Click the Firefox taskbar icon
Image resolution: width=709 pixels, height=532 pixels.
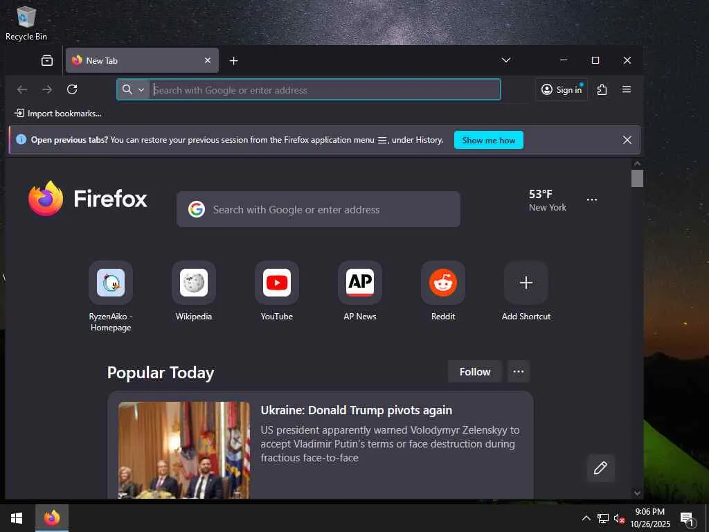[51, 518]
